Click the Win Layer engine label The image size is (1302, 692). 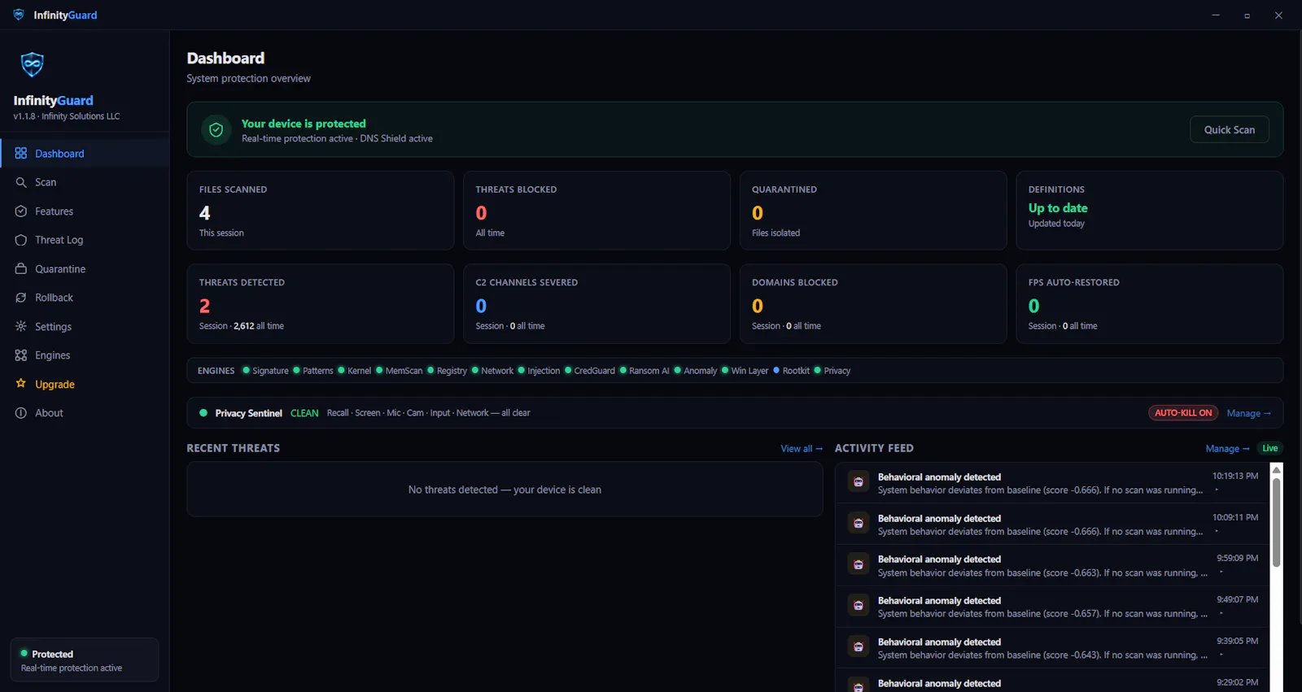coord(749,371)
